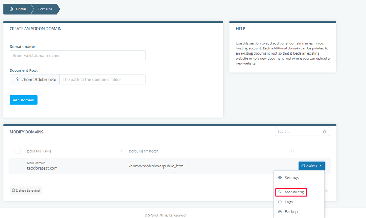Click the edit icon inside the Actions button

coord(303,165)
